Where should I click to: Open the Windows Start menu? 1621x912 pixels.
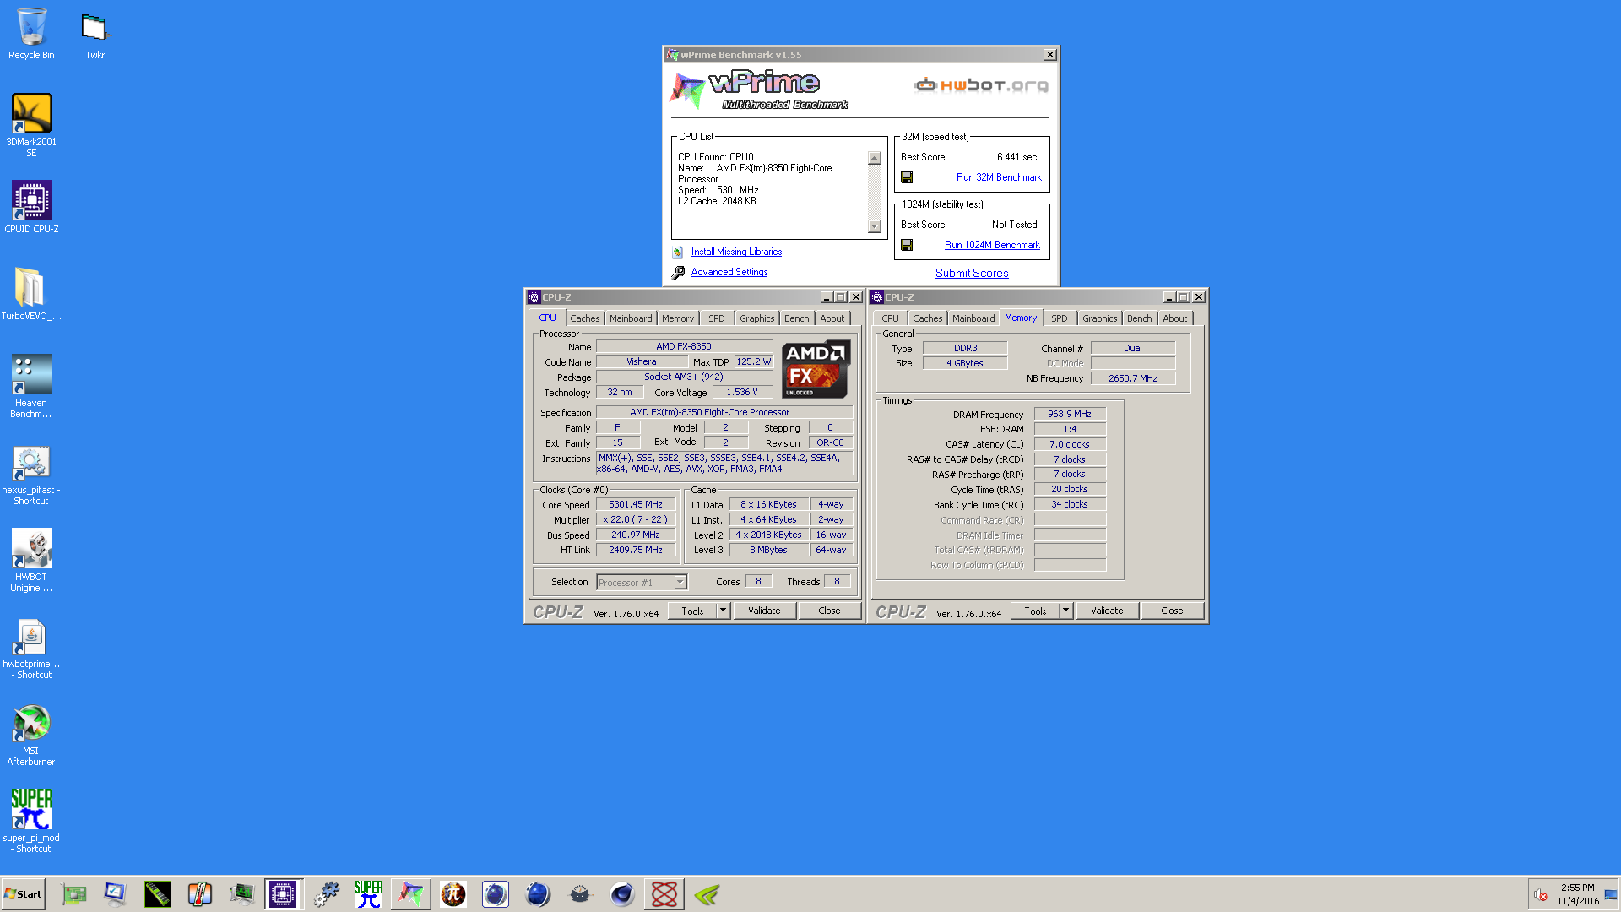(x=23, y=894)
